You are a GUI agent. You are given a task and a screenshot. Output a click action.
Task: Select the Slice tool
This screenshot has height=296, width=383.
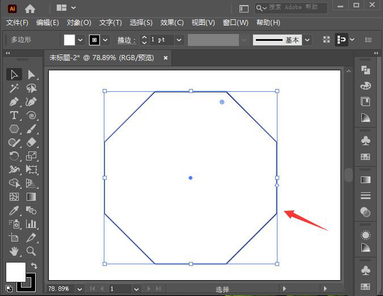[x=32, y=238]
